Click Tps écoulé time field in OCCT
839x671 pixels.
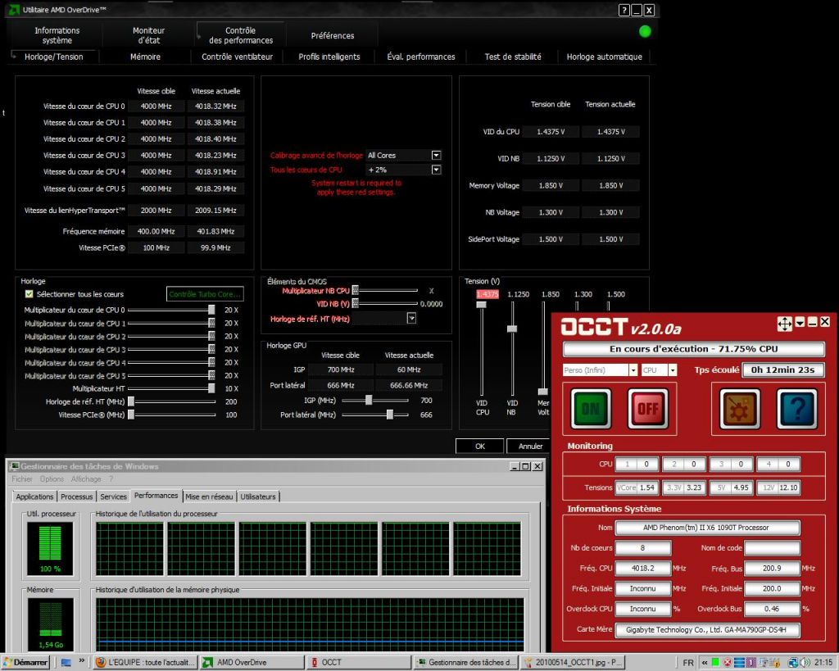(x=782, y=370)
